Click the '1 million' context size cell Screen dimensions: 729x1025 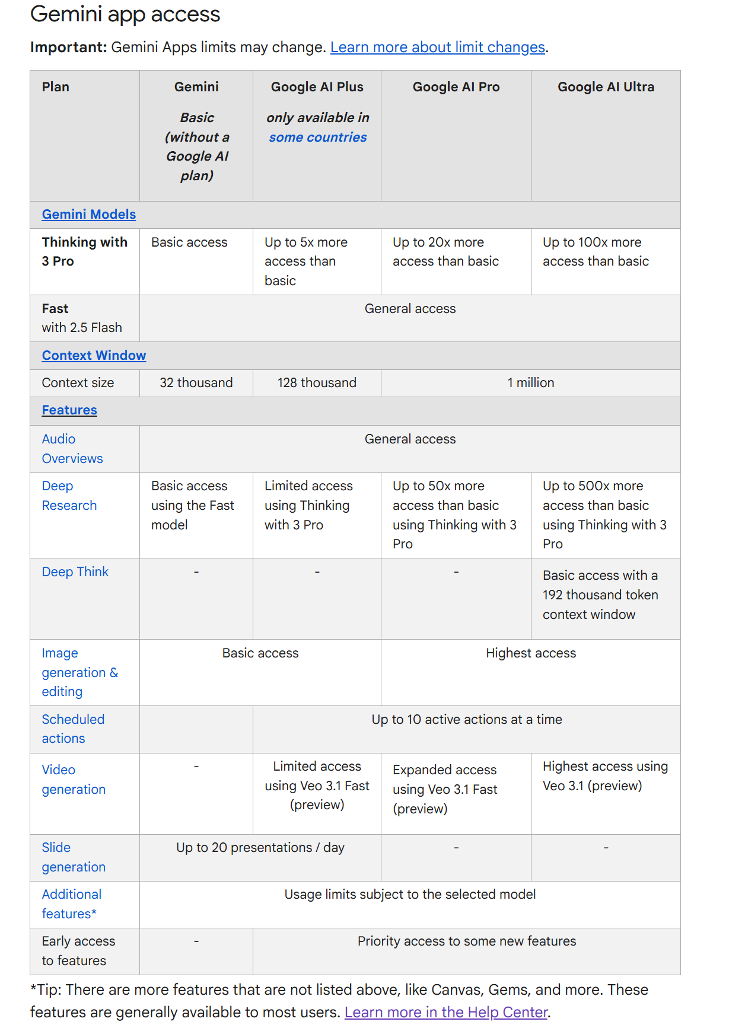[530, 383]
